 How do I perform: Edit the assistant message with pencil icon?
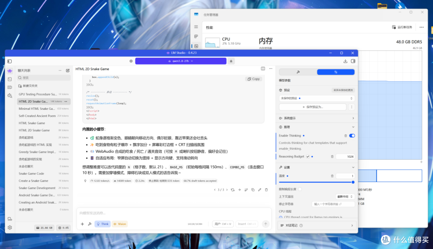(x=259, y=190)
